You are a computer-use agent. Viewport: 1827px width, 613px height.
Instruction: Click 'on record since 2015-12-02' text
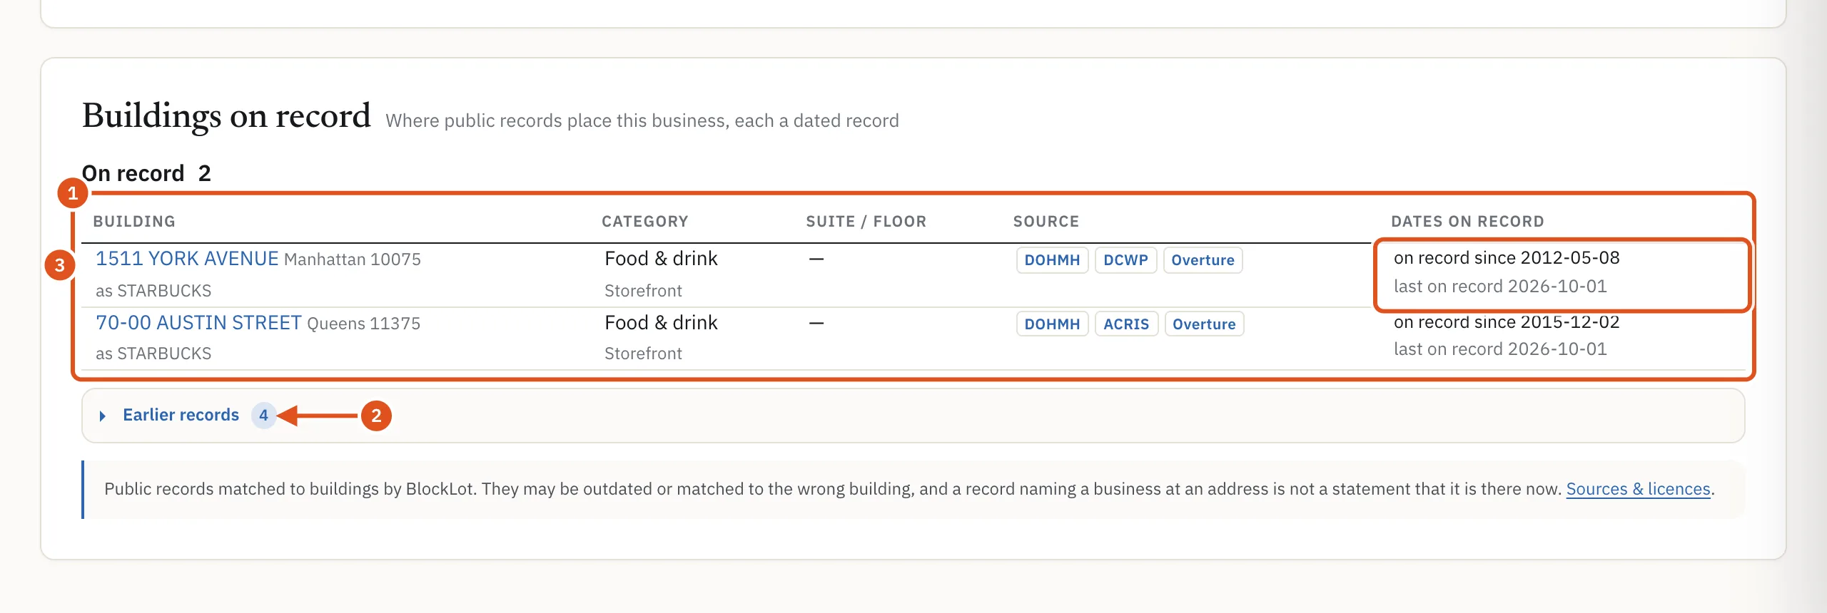point(1507,322)
